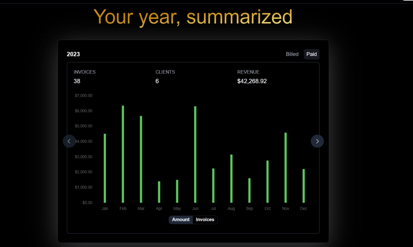Select the Paid view toggle
Viewport: 413px width, 247px height.
tap(312, 54)
